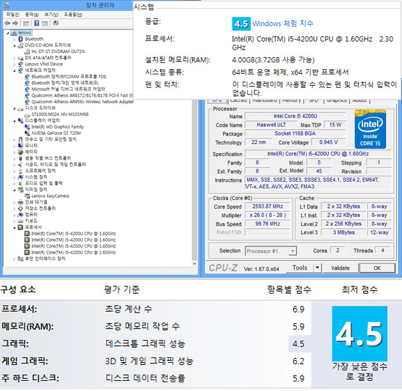Click the DVD/CD-ROM 드라이브 drive icon
Viewport: 402px width, 391px height.
click(x=21, y=45)
